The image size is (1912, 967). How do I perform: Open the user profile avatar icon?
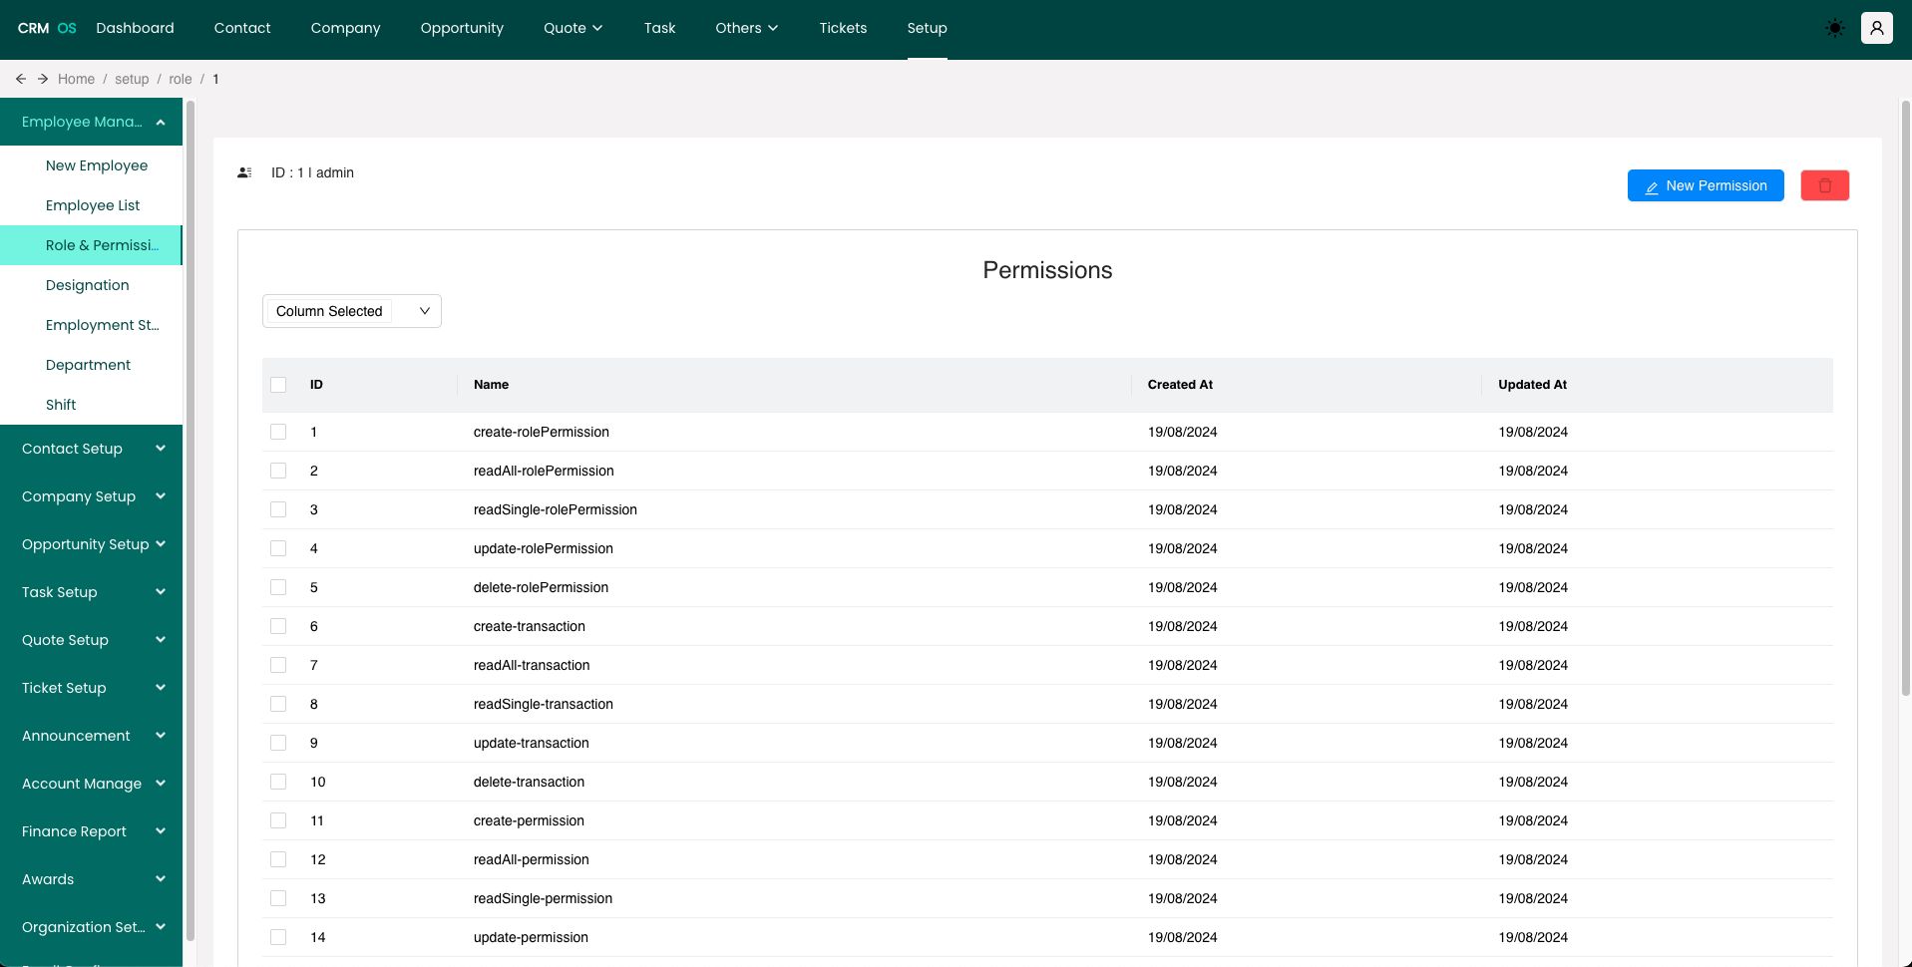click(x=1876, y=28)
